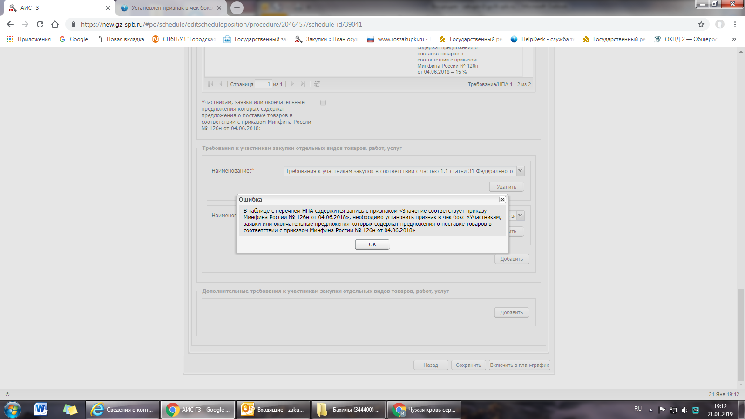The height and width of the screenshot is (419, 745).
Task: Click the tray volume speaker icon
Action: 684,410
